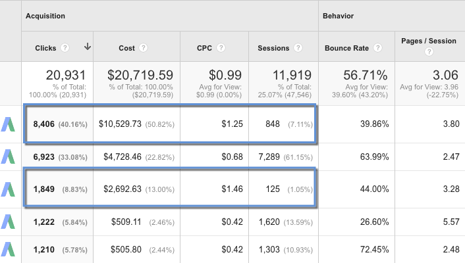Sort by the Bounce Rate column header

click(347, 48)
